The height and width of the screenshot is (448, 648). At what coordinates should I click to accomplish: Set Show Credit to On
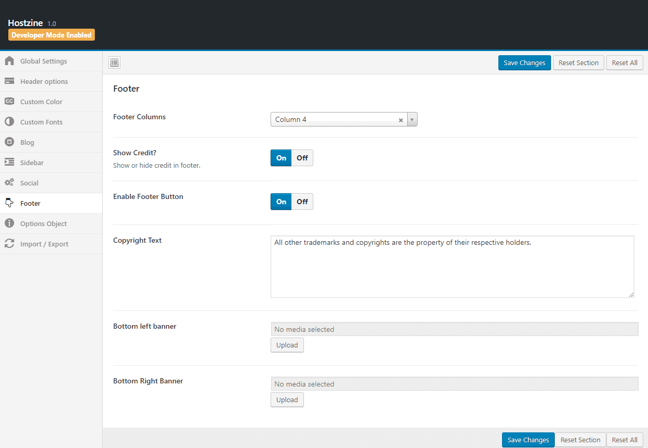pyautogui.click(x=281, y=158)
